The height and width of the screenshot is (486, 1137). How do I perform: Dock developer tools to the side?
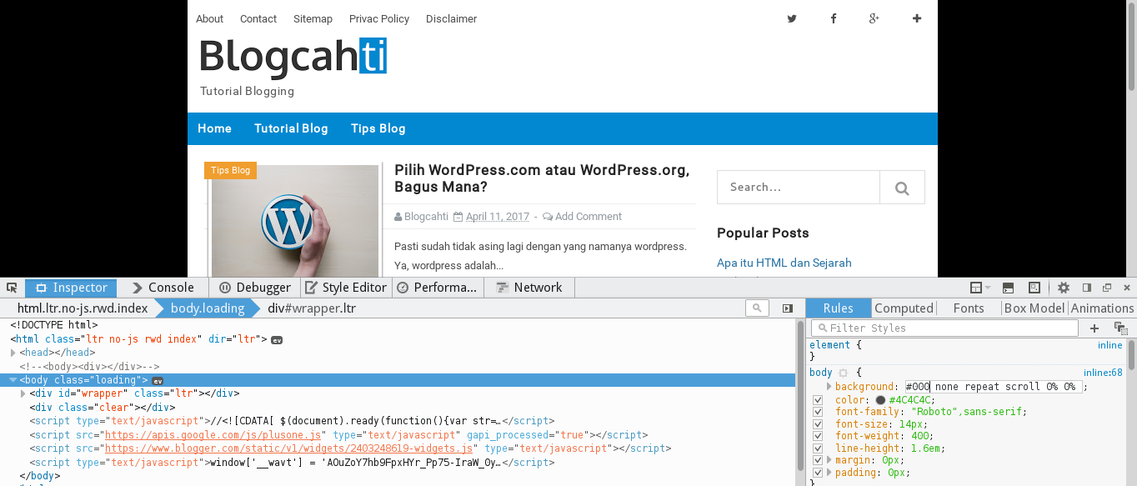point(1086,287)
